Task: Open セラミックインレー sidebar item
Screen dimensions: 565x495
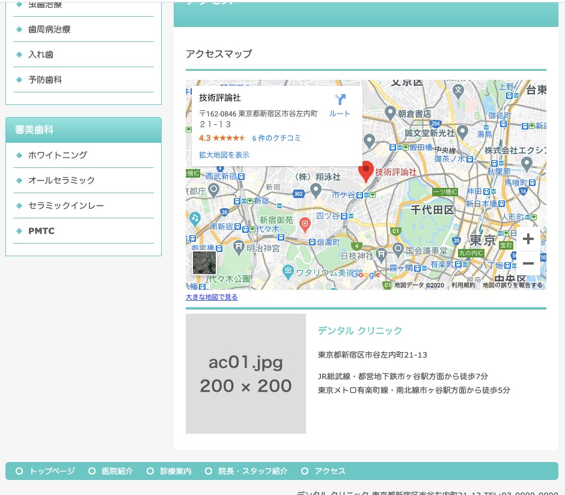Action: pyautogui.click(x=83, y=206)
